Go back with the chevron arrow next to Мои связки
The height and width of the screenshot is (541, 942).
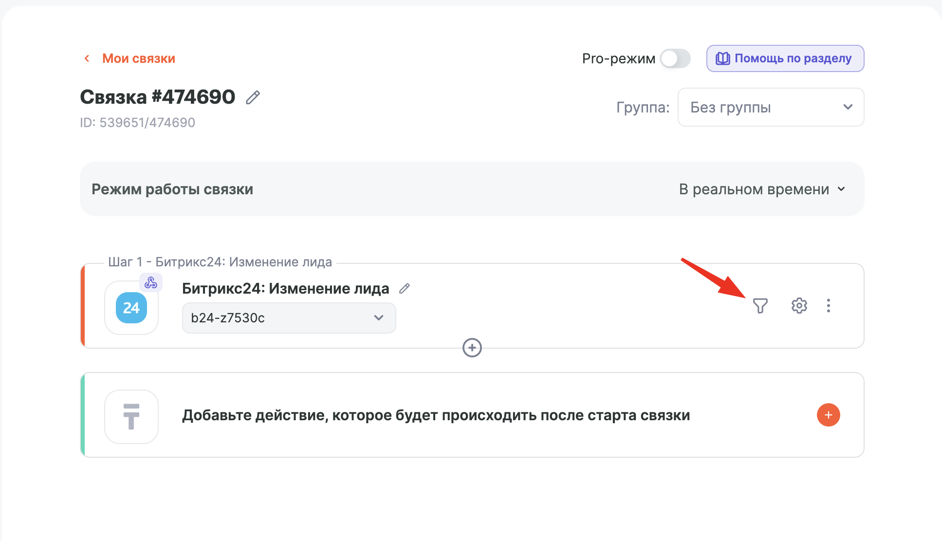tap(87, 58)
